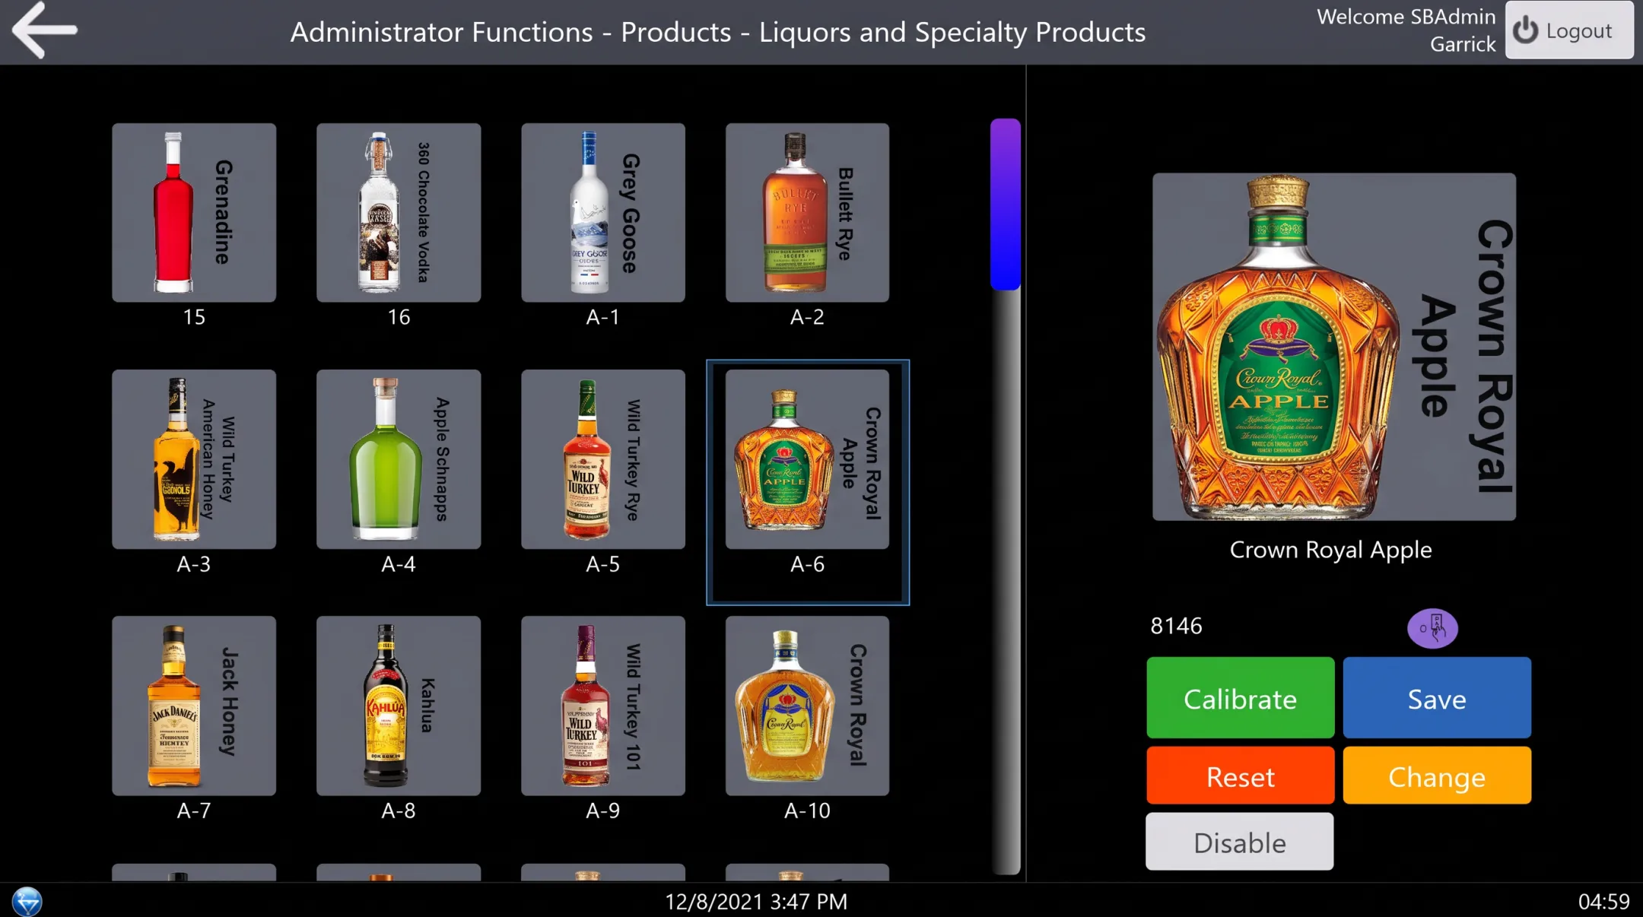Select the Wild Turkey 101 tile

(603, 706)
